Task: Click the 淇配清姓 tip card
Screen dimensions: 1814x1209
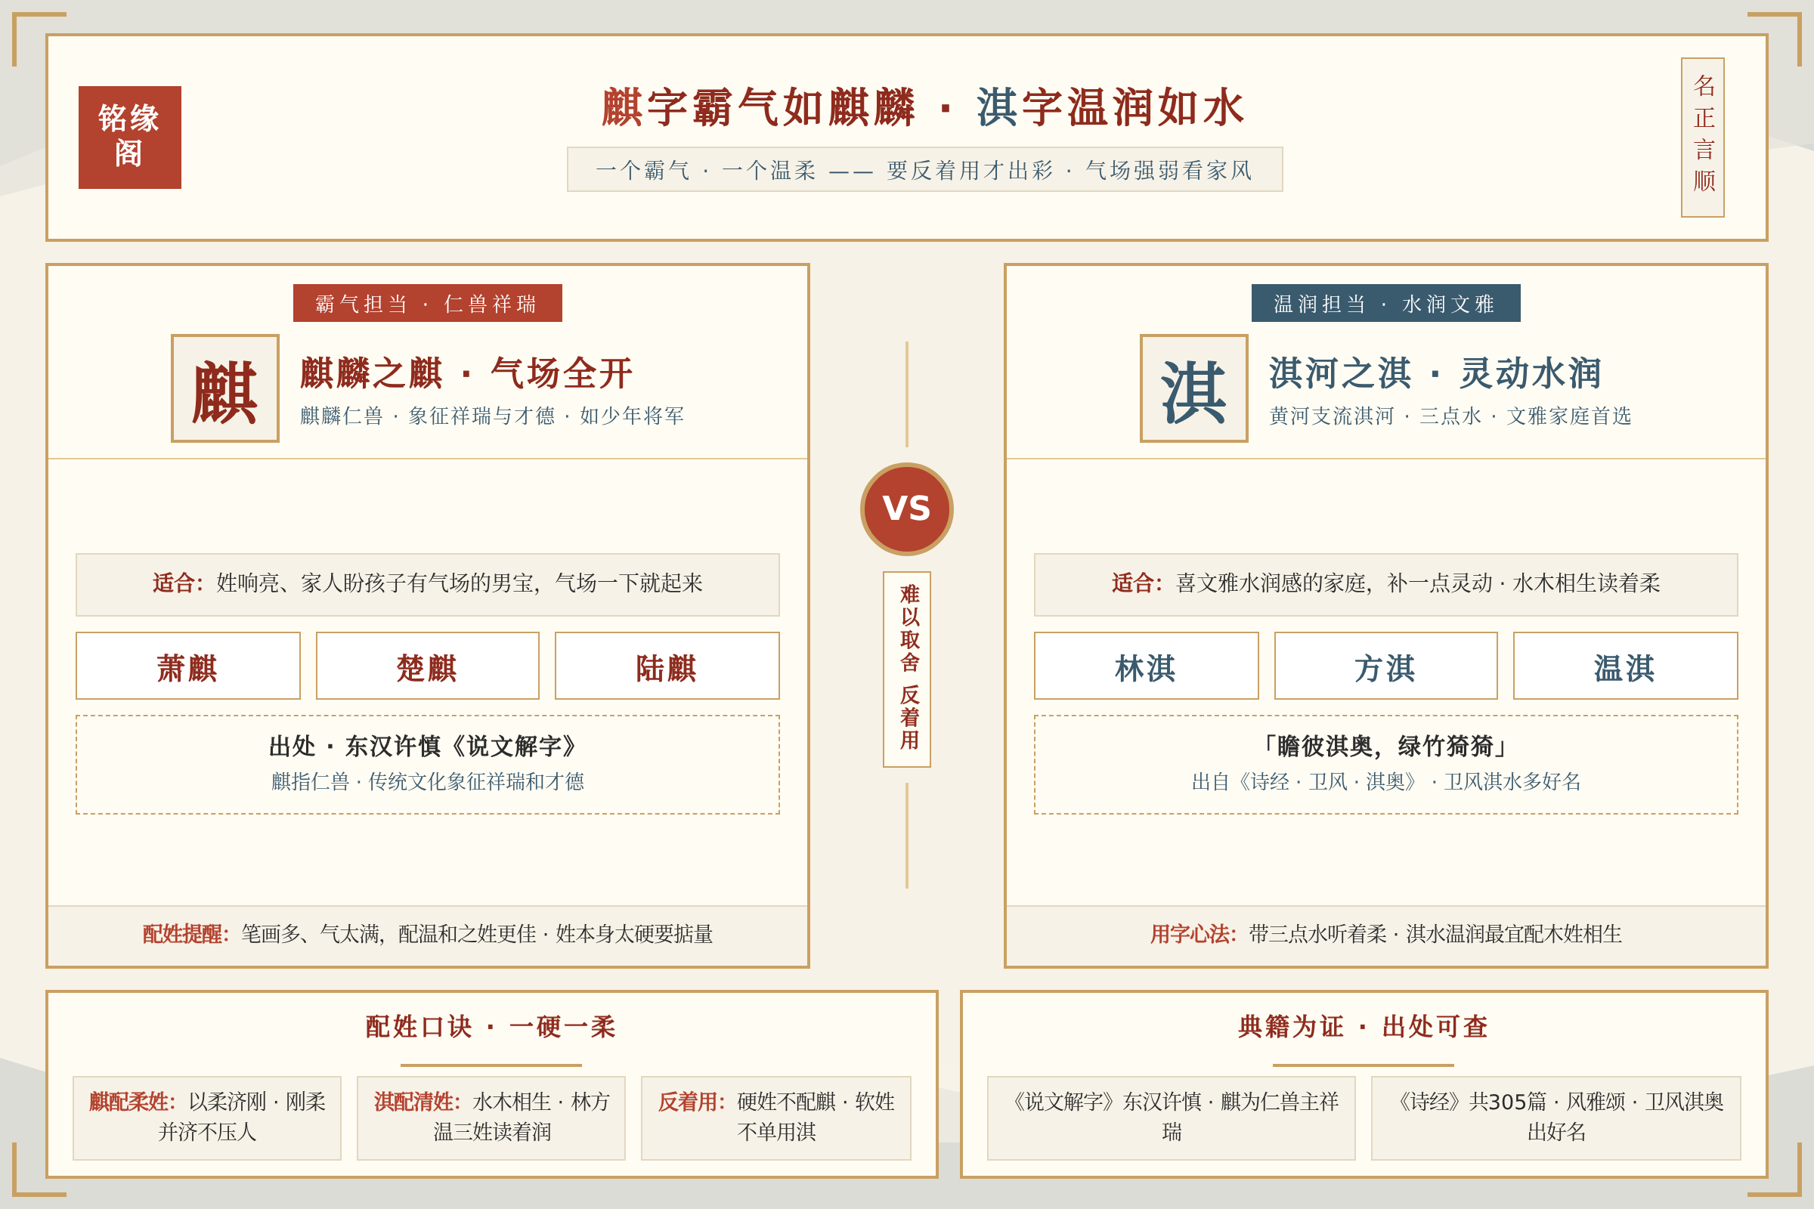Action: [x=491, y=1118]
